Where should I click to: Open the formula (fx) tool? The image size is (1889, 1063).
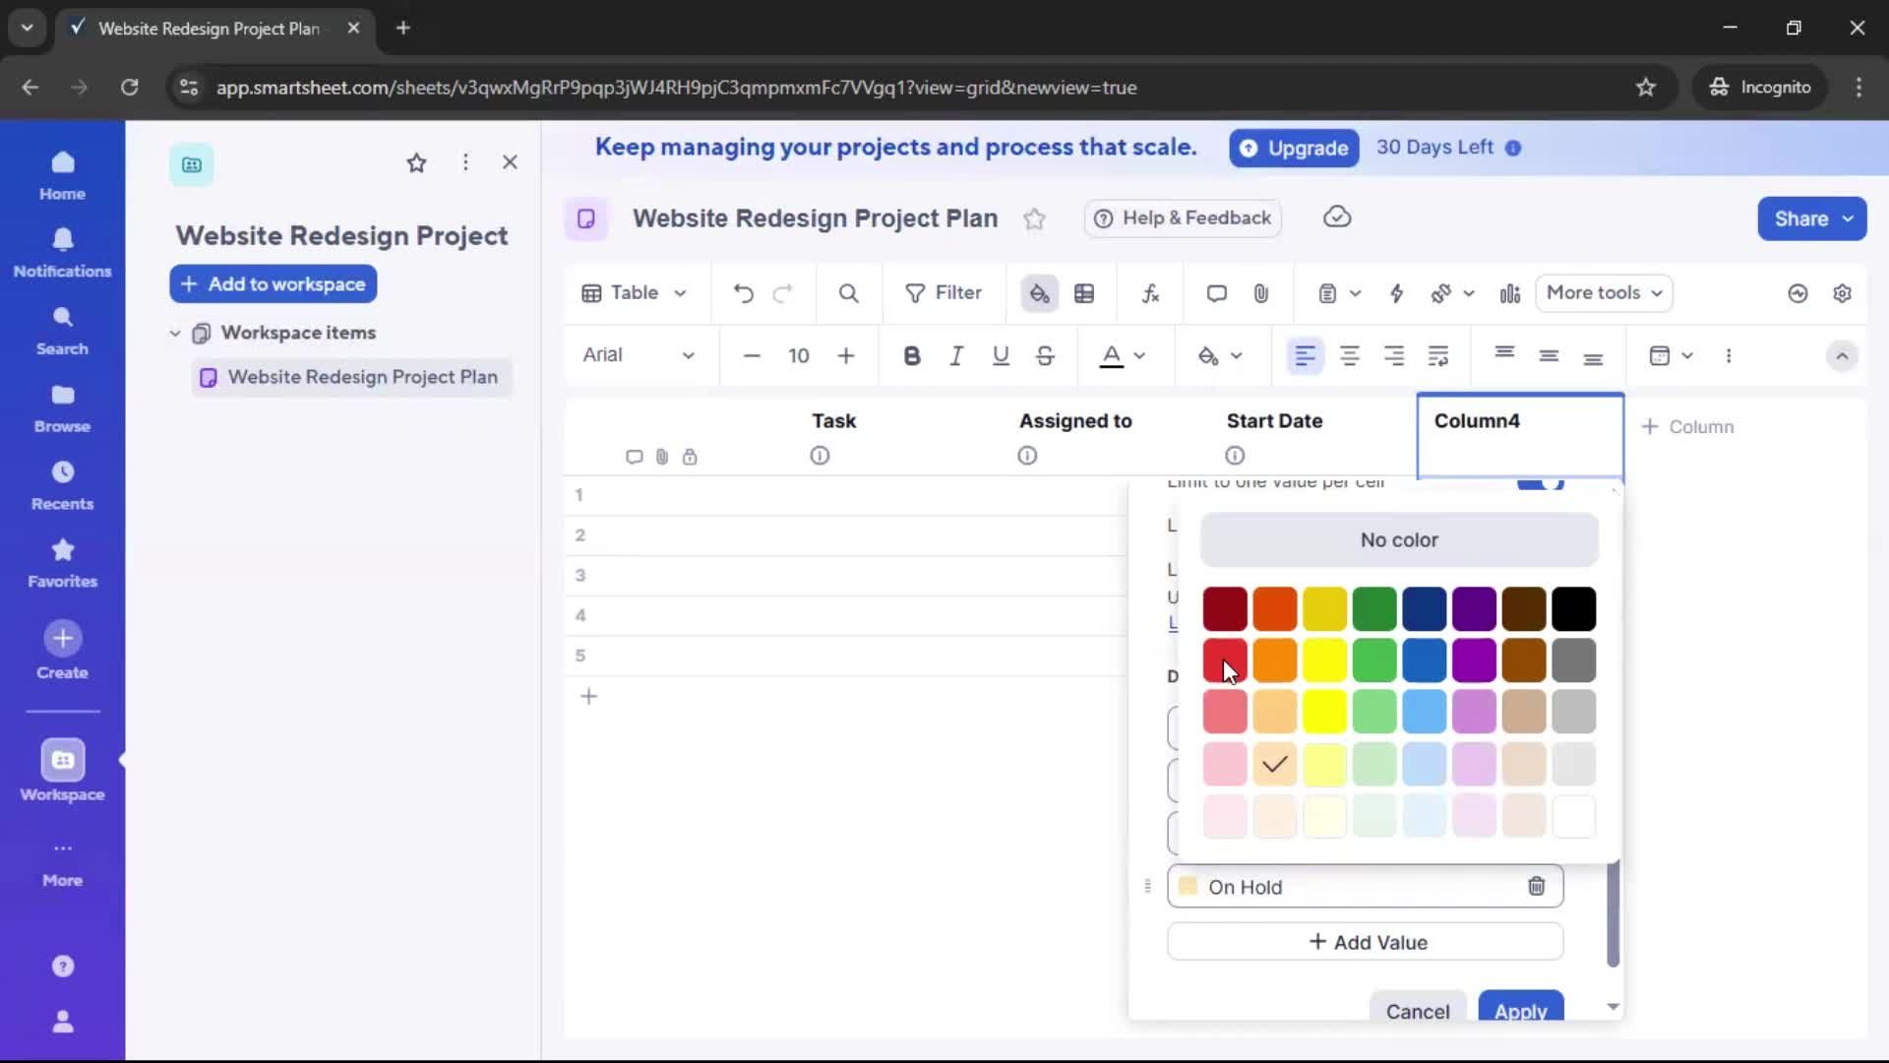pos(1150,293)
